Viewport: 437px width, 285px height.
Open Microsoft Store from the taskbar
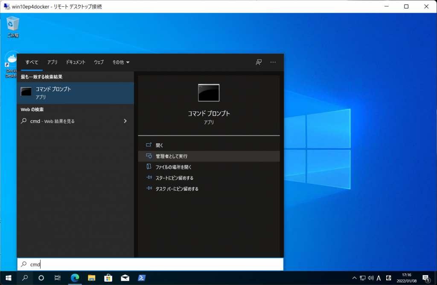tap(108, 278)
